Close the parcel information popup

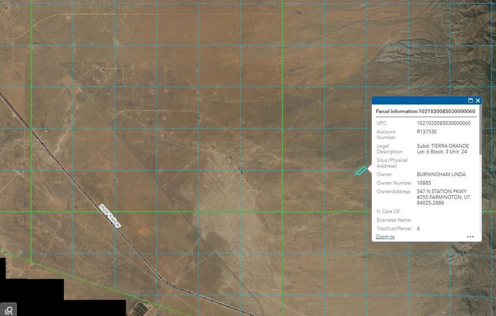[478, 101]
